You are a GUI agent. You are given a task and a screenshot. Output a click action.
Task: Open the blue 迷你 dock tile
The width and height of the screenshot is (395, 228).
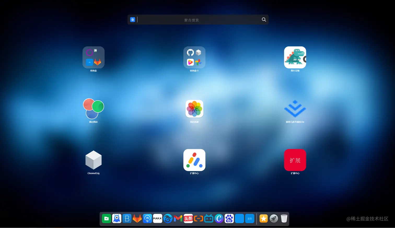click(249, 219)
